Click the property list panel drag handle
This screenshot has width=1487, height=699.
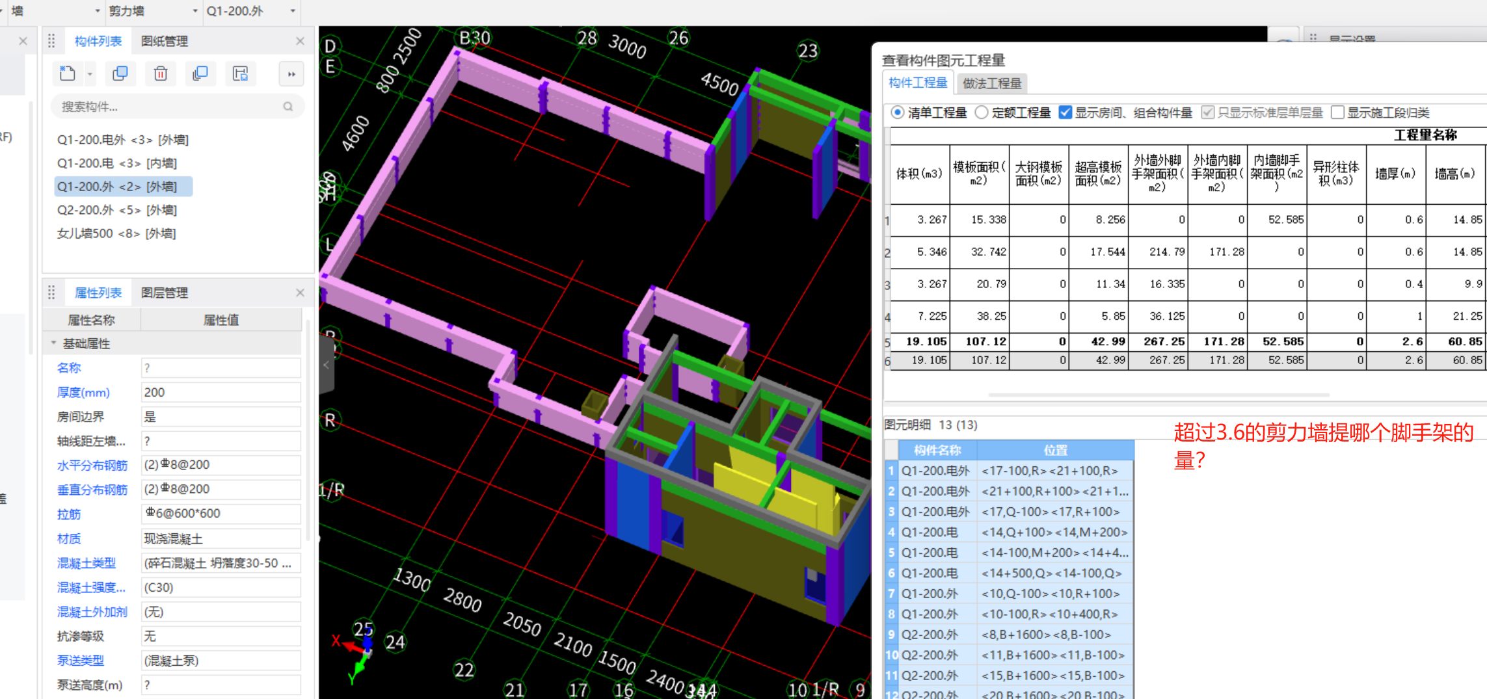tap(51, 293)
